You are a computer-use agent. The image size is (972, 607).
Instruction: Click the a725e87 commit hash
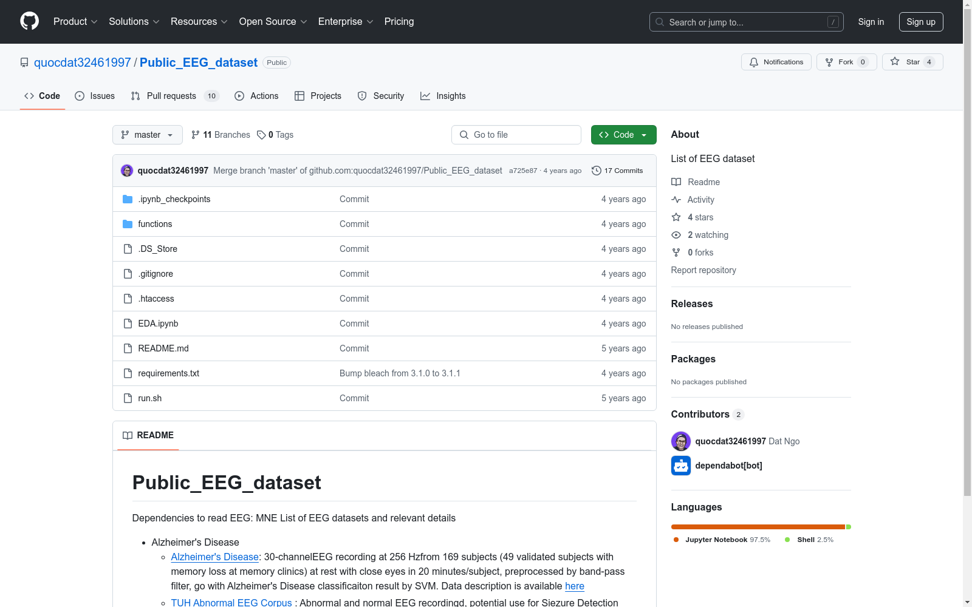(523, 171)
